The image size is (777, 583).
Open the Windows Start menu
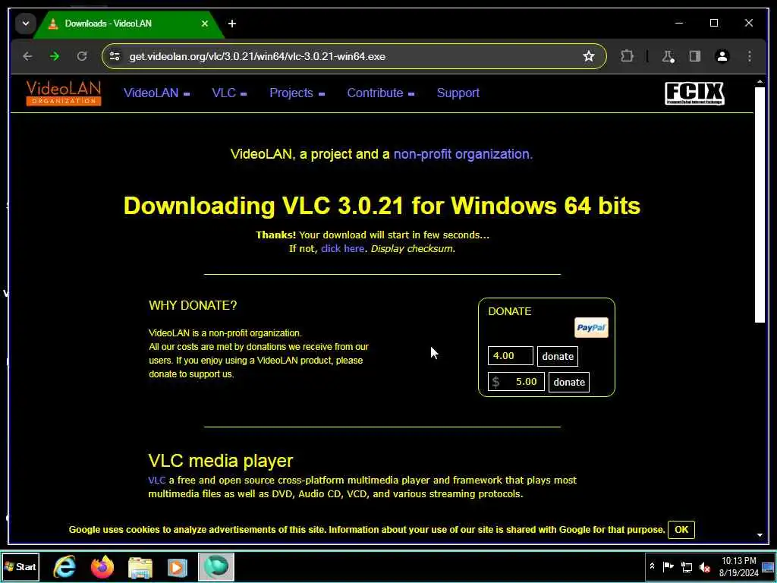tap(20, 566)
